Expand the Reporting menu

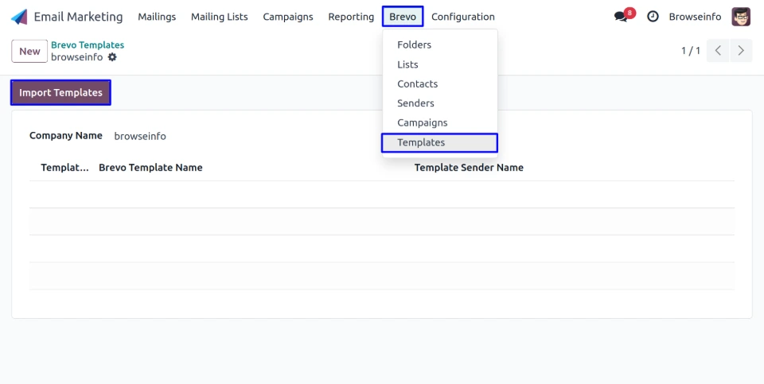pyautogui.click(x=351, y=17)
